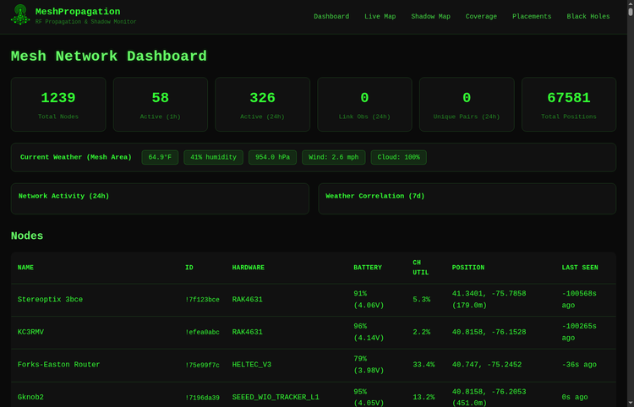Click the 91% (4.06V) battery cell
The height and width of the screenshot is (407, 634).
[x=369, y=300]
